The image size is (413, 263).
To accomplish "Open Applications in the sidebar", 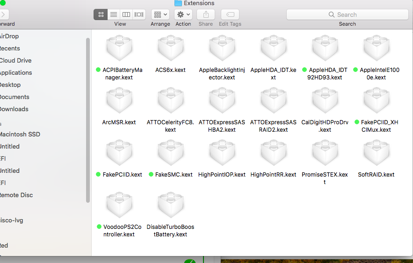I will click(15, 72).
